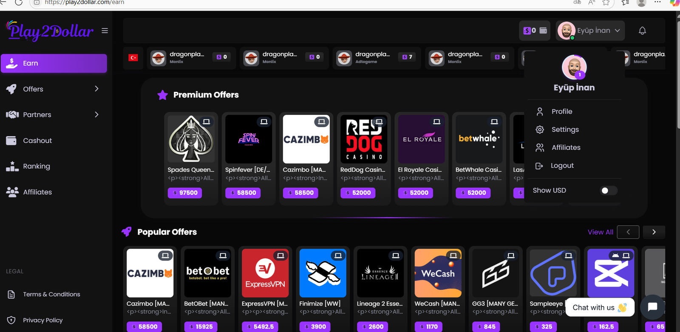Screen dimensions: 680x332
Task: Open Sampleeye popular offer
Action: tap(553, 289)
